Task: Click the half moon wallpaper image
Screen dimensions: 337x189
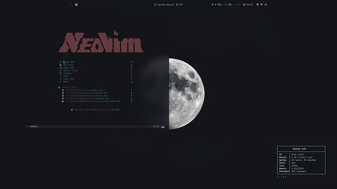Action: (187, 94)
